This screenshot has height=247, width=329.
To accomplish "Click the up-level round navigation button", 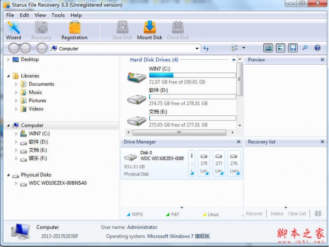I will pos(42,48).
